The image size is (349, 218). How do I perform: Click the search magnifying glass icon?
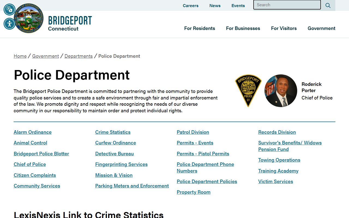(328, 5)
